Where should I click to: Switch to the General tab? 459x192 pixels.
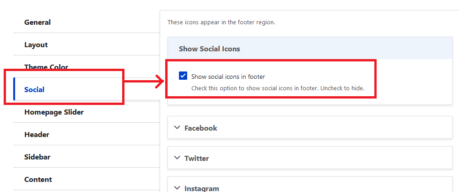pos(38,22)
